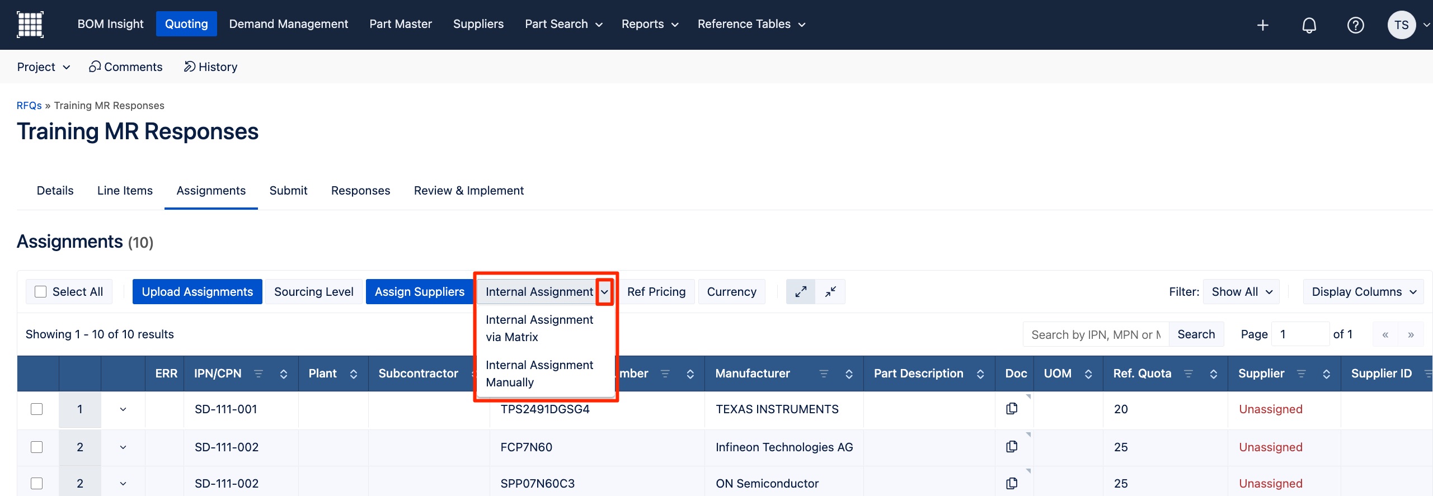Open the Comments panel

pos(126,67)
